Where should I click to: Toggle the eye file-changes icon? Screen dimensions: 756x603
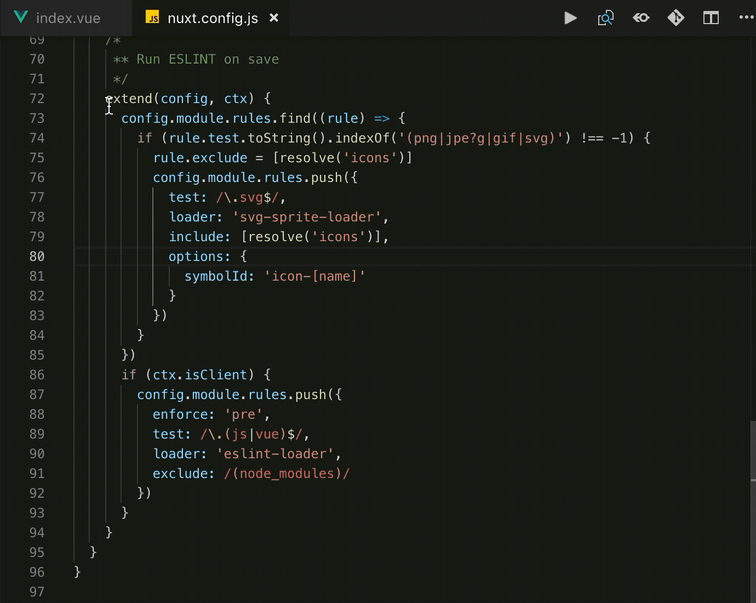tap(641, 18)
